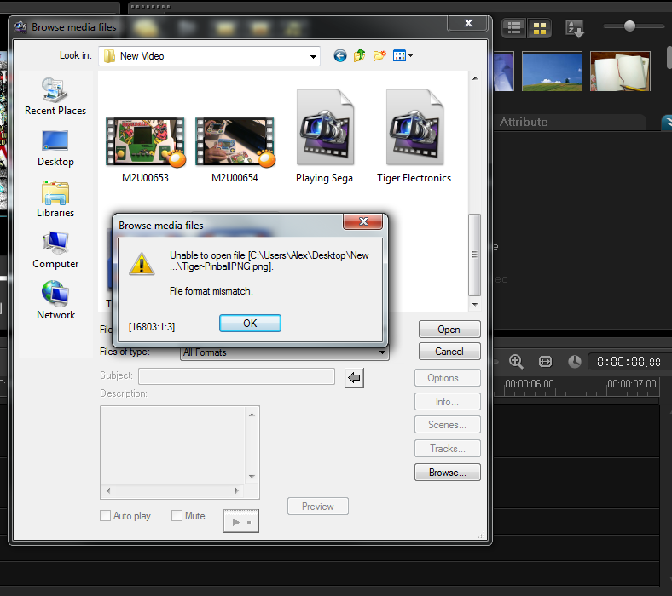Viewport: 672px width, 596px height.
Task: Select the M2U00653 video thumbnail
Action: (x=145, y=141)
